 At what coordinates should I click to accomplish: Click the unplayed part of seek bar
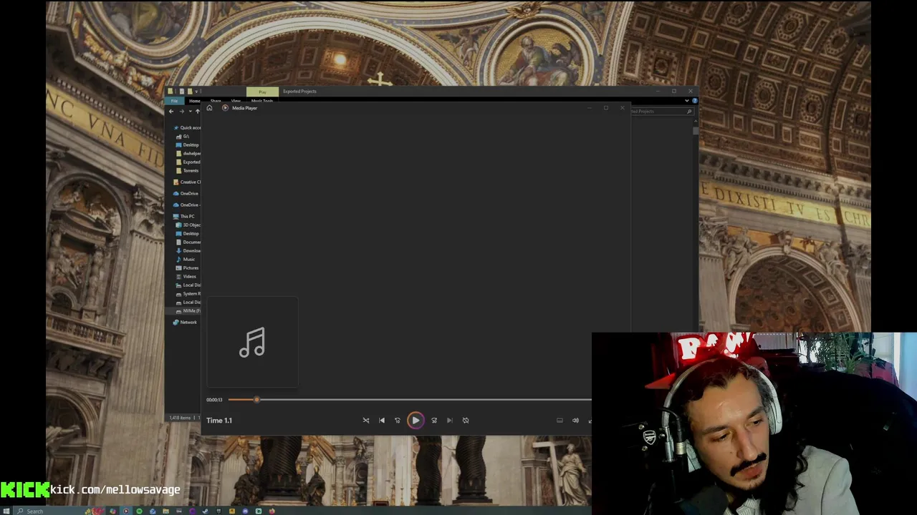[425, 400]
